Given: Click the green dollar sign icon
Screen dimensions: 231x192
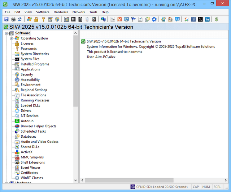Looking at the screenshot, I should (216, 19).
